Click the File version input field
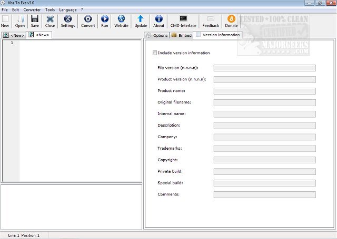The height and width of the screenshot is (239, 337). point(264,68)
